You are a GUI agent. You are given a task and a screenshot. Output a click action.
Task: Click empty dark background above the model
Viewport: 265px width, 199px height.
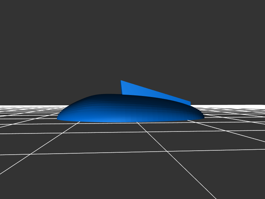[132, 40]
